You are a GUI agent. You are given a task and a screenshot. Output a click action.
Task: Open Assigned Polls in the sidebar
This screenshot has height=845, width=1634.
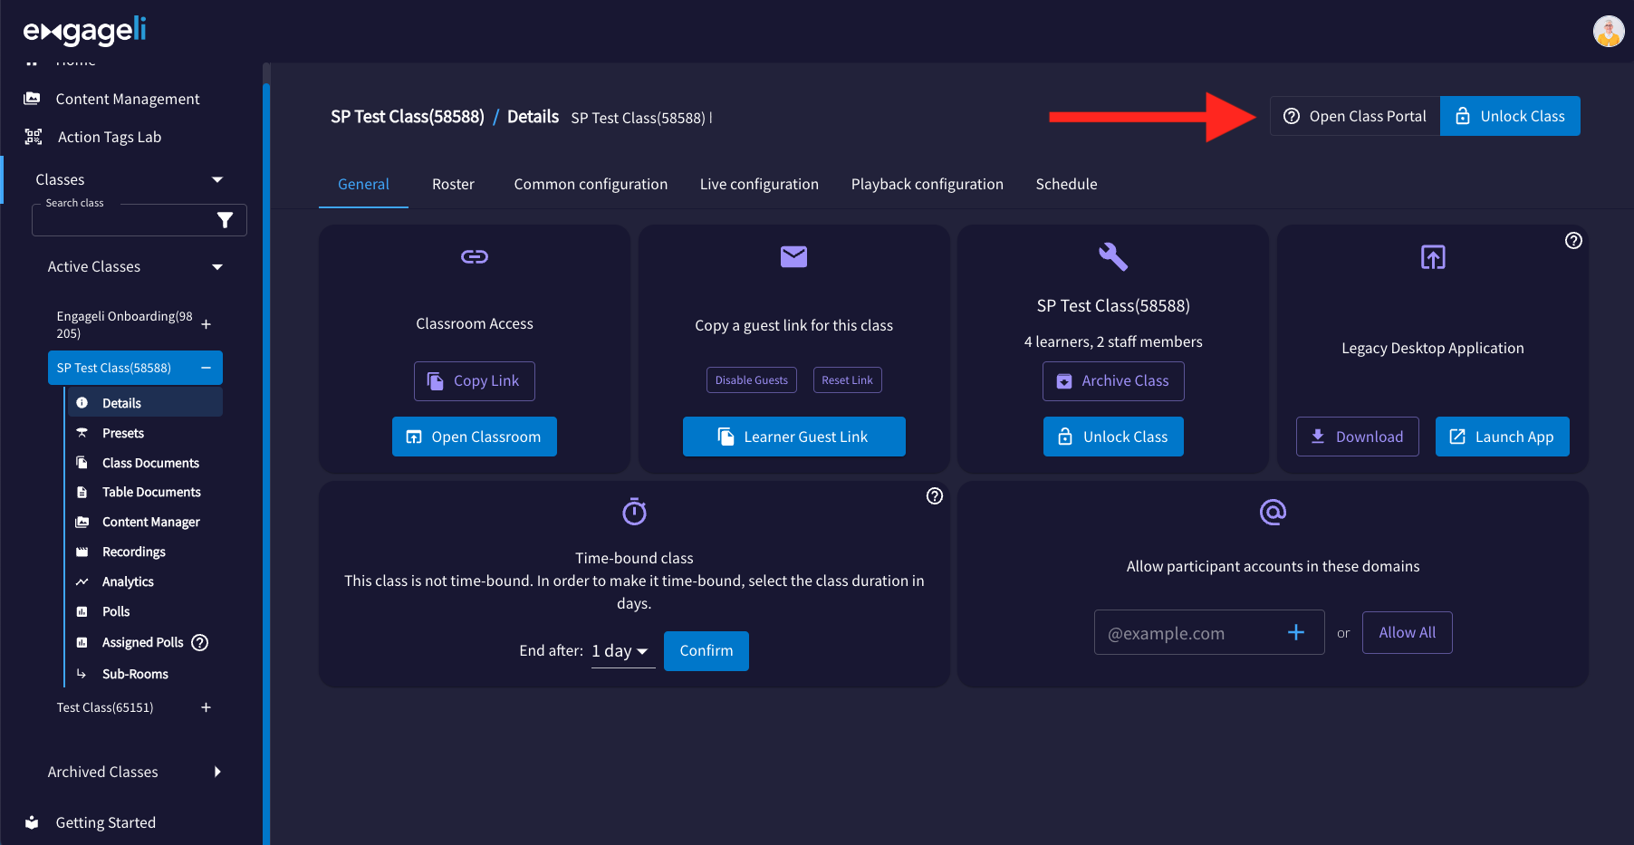142,642
